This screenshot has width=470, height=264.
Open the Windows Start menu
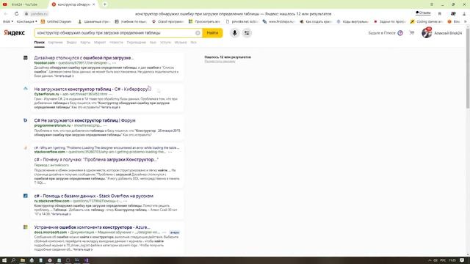point(4,260)
